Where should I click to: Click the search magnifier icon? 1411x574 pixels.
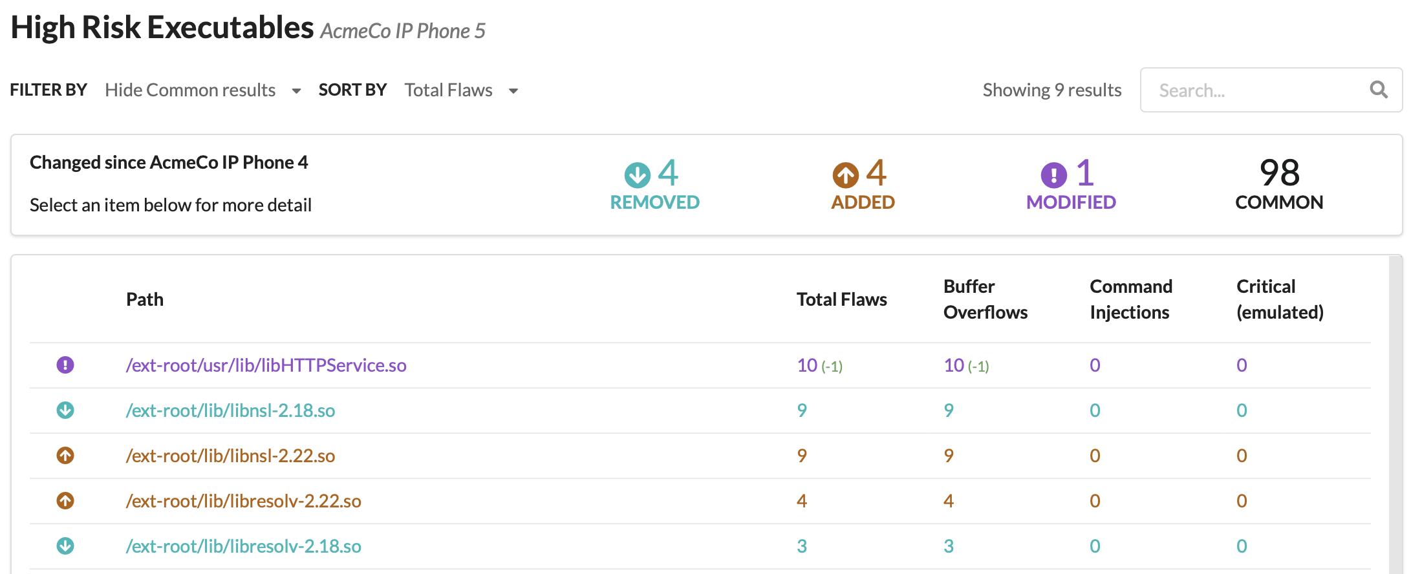click(1378, 90)
